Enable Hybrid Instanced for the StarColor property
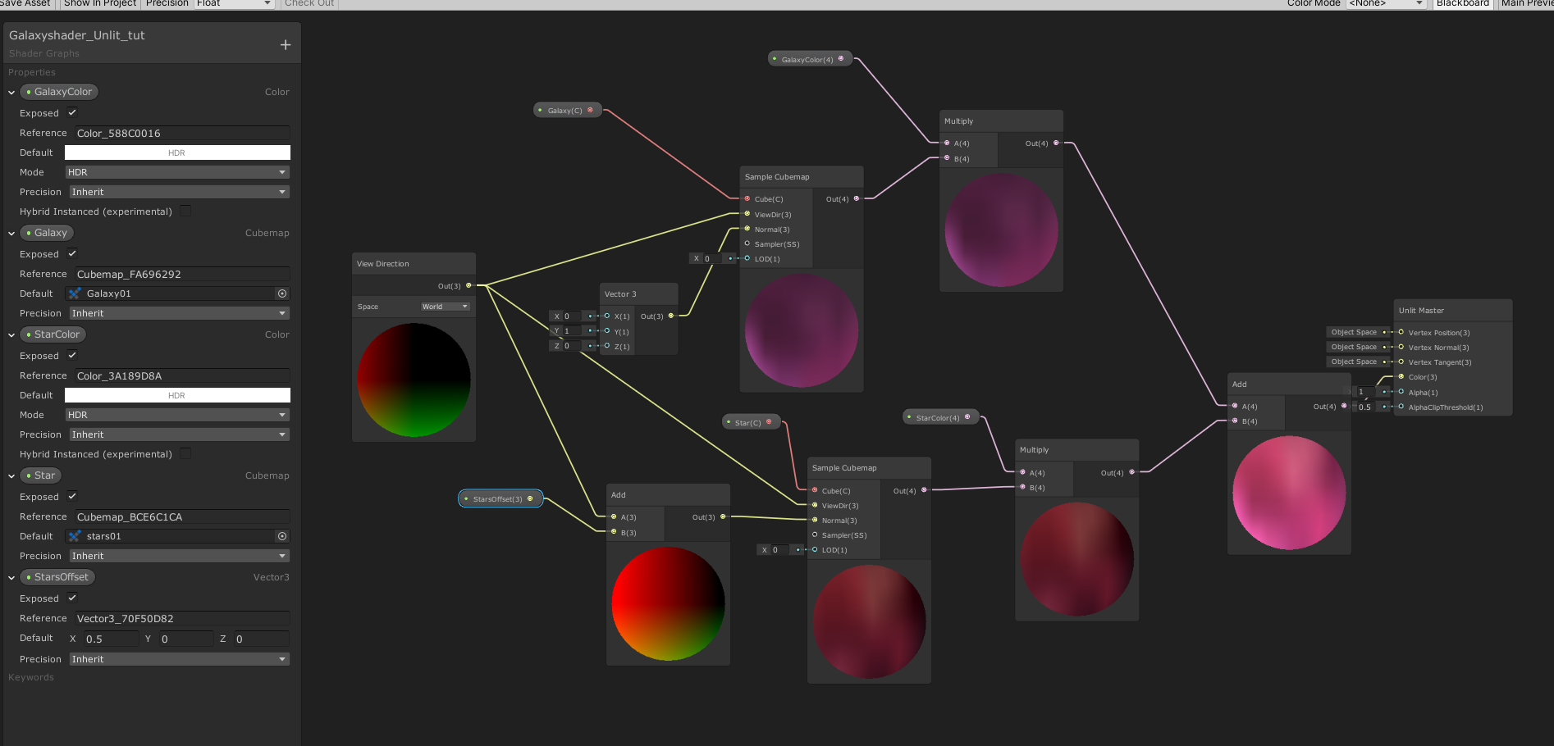 185,453
